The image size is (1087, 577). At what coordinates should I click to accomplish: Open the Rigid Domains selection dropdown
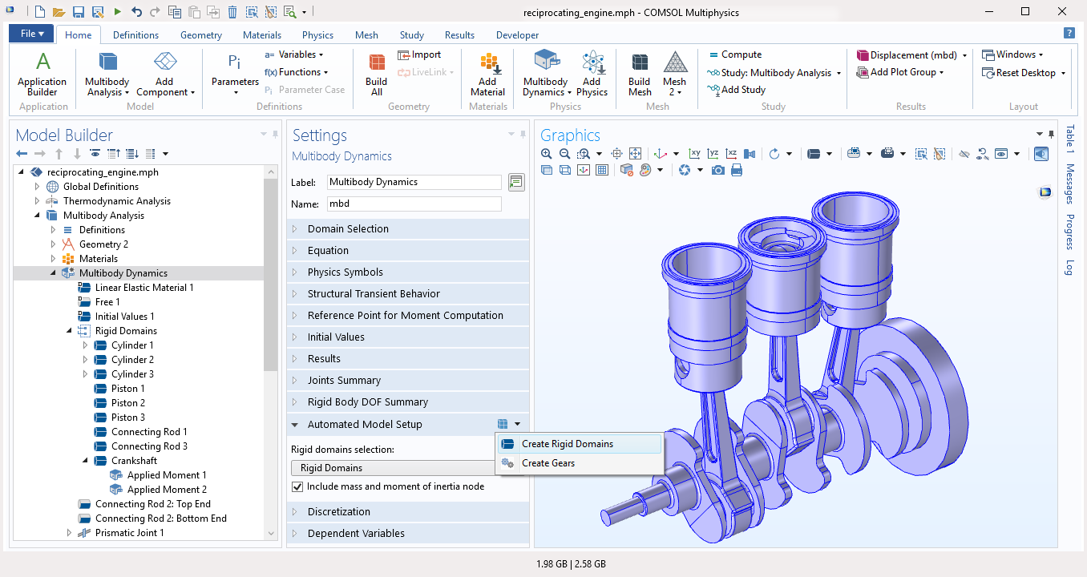(x=393, y=468)
